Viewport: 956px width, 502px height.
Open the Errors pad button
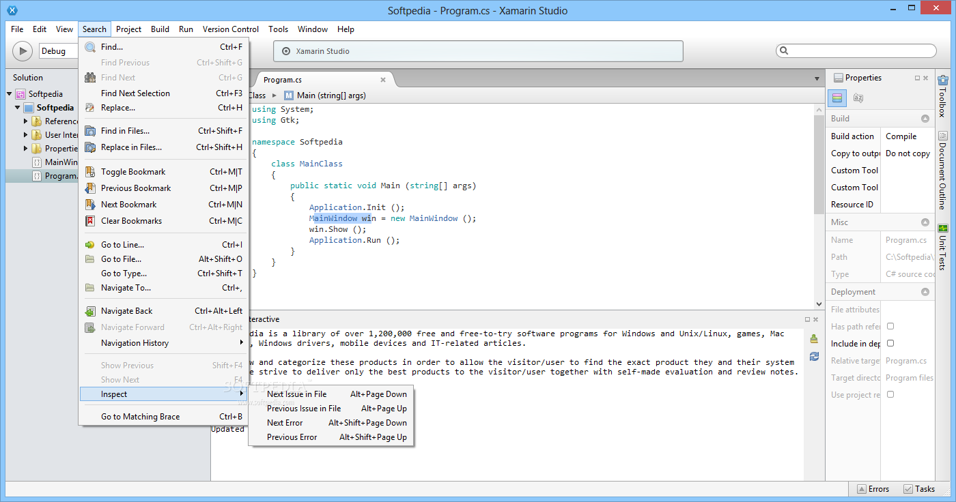click(873, 489)
